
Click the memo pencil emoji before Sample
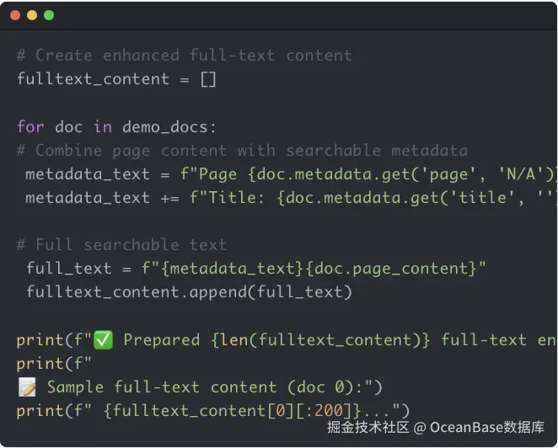coord(27,387)
